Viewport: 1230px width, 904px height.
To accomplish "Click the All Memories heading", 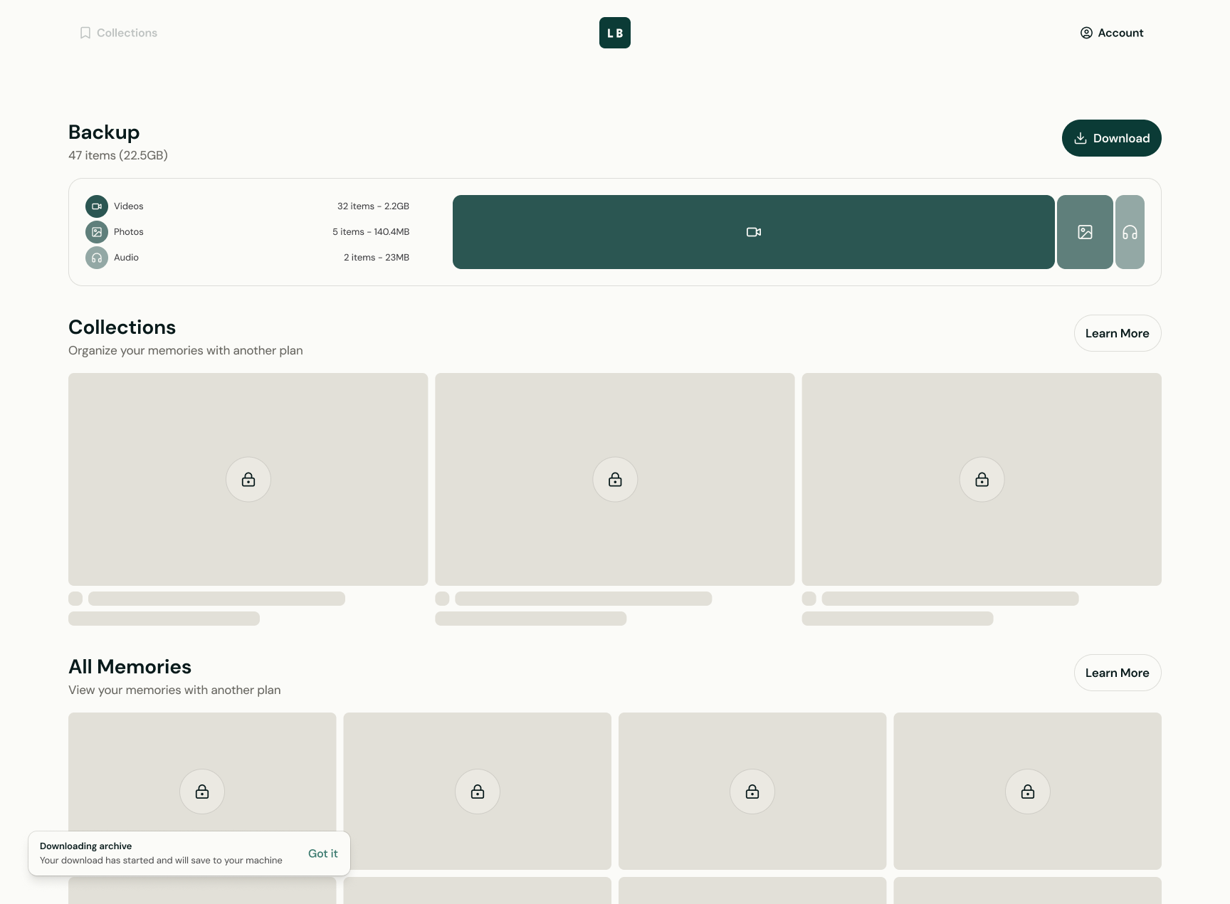I will [130, 667].
